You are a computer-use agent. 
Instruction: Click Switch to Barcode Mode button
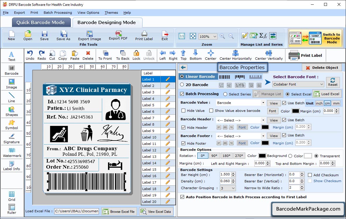pos(316,38)
